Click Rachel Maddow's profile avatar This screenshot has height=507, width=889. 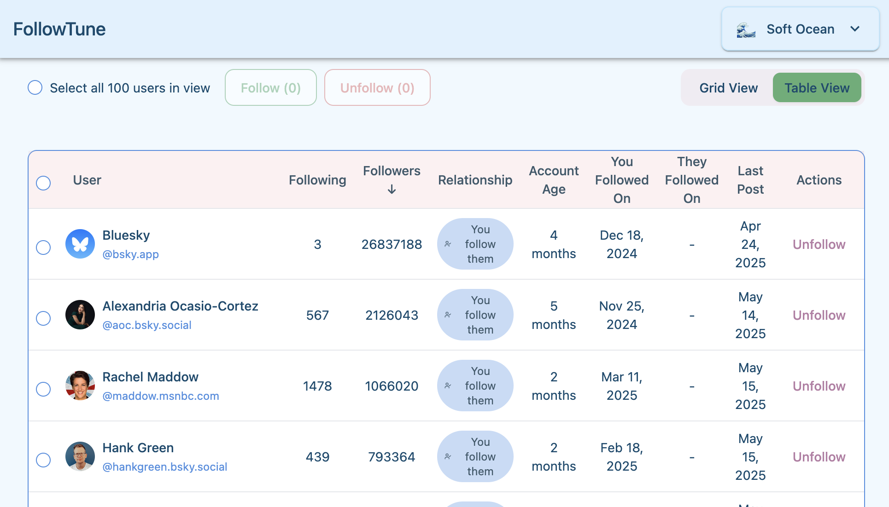click(x=80, y=386)
